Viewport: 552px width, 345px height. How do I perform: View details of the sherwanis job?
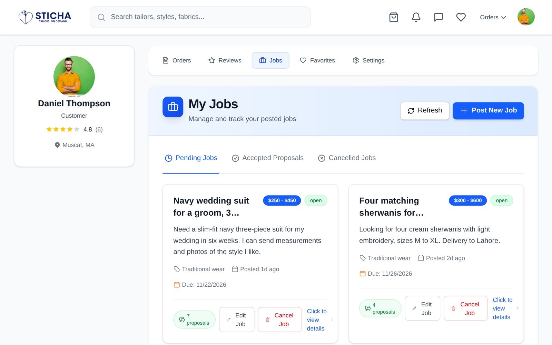click(x=506, y=308)
